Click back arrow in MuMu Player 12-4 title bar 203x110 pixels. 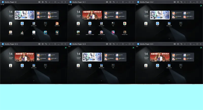pos(114,44)
